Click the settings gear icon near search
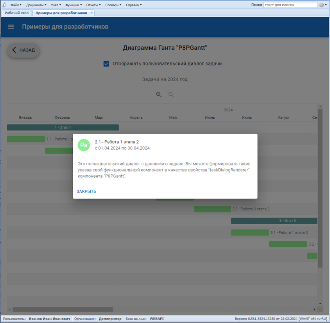330x323 pixels. point(322,5)
